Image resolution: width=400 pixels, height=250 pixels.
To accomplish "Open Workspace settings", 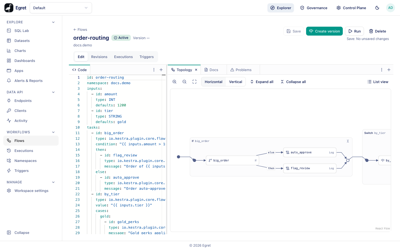I will [x=31, y=191].
